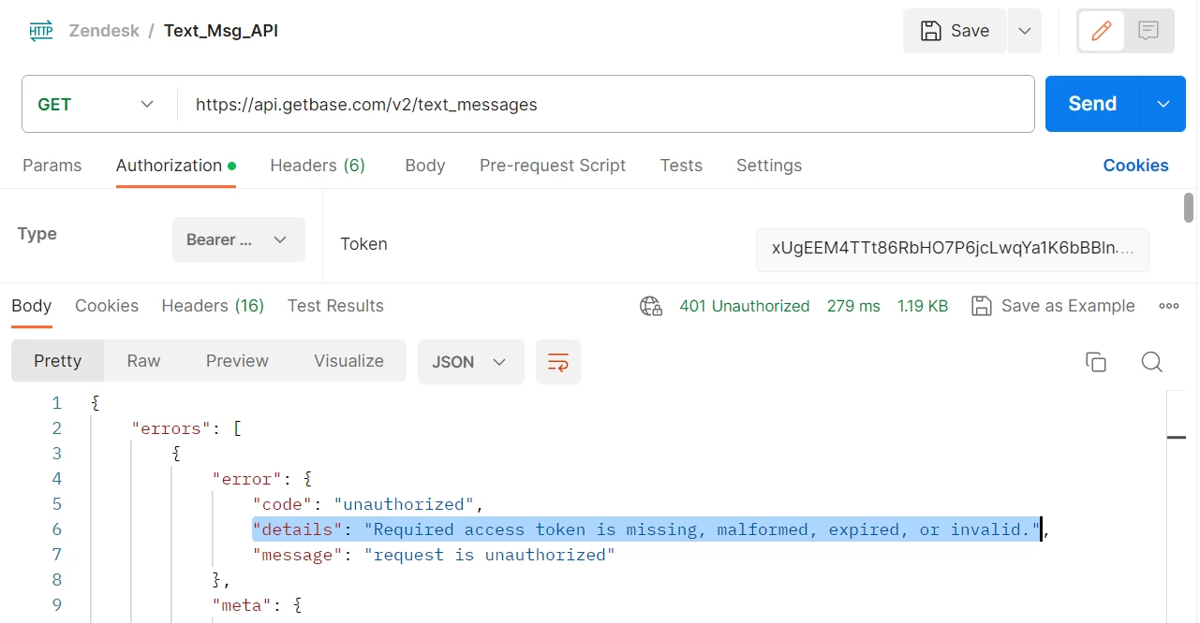Click the Token value field
The height and width of the screenshot is (623, 1200).
(953, 249)
